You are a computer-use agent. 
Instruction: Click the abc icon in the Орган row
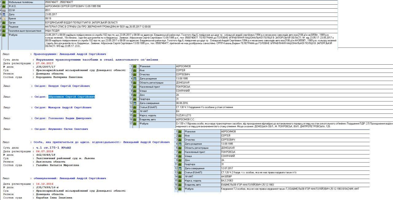[x=4, y=23]
